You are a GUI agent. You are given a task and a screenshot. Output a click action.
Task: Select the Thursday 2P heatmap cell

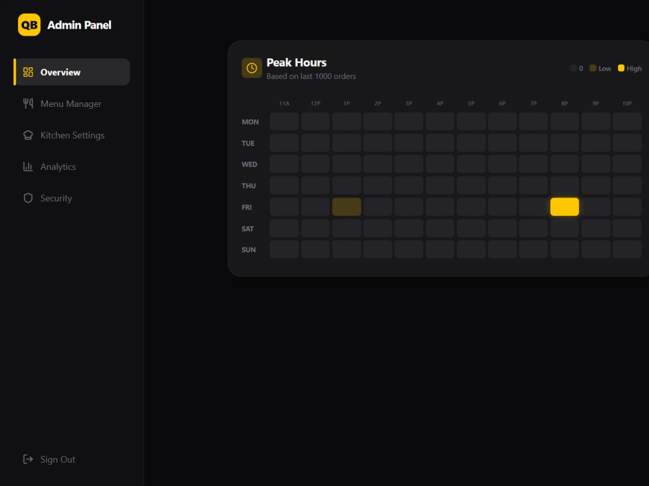[x=378, y=185]
